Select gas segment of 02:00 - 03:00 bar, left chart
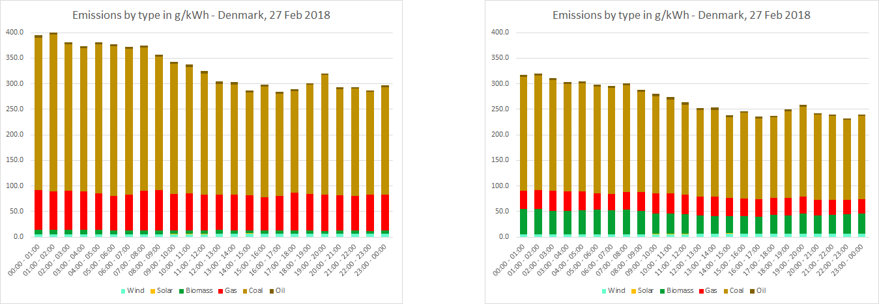The width and height of the screenshot is (879, 304). [x=68, y=210]
